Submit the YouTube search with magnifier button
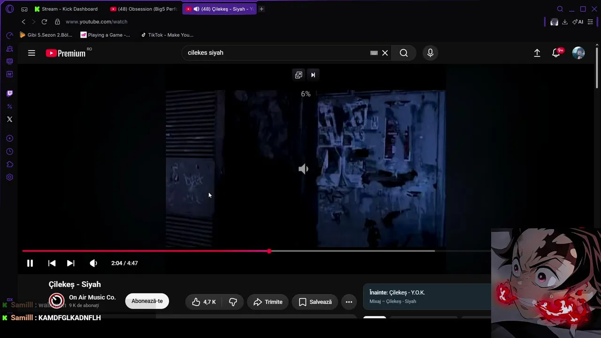This screenshot has width=601, height=338. (404, 53)
